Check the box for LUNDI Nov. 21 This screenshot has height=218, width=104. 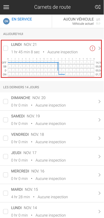[5, 48]
